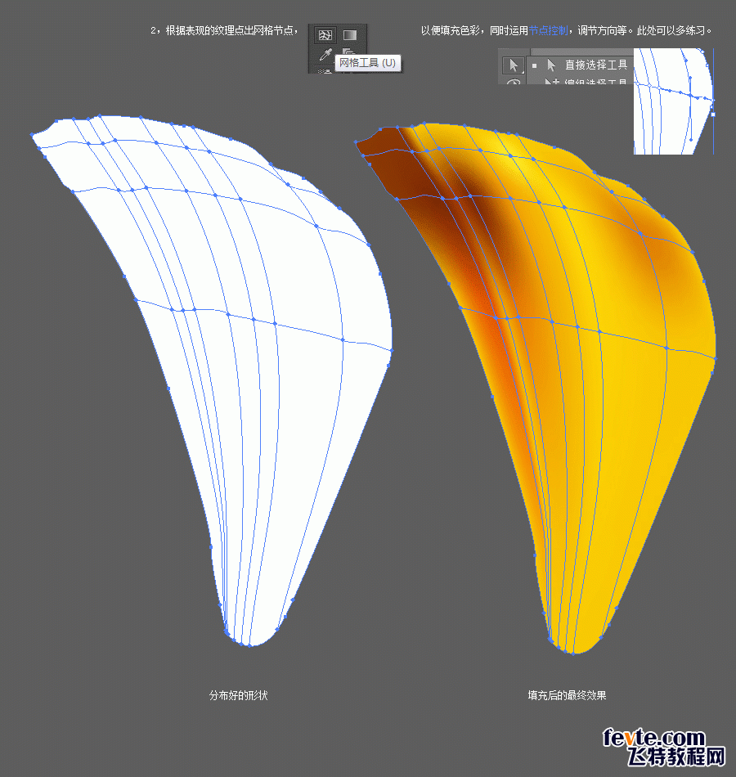736x777 pixels.
Task: Click the 网格工具 (U) tooltip label
Action: 368,63
